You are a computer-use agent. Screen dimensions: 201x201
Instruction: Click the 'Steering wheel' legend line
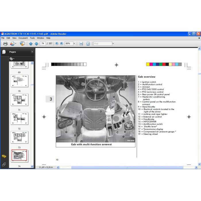click(x=148, y=134)
